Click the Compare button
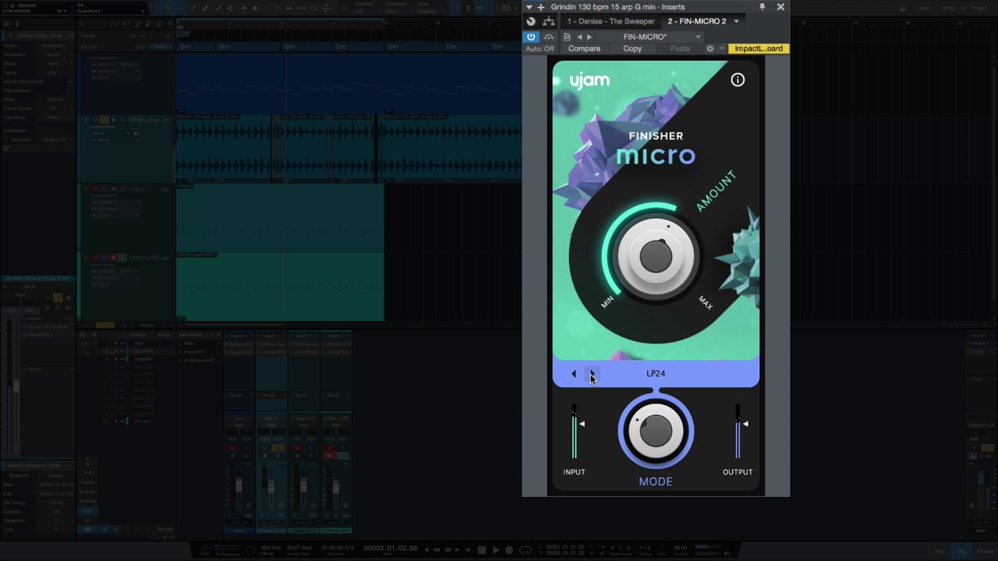 584,48
